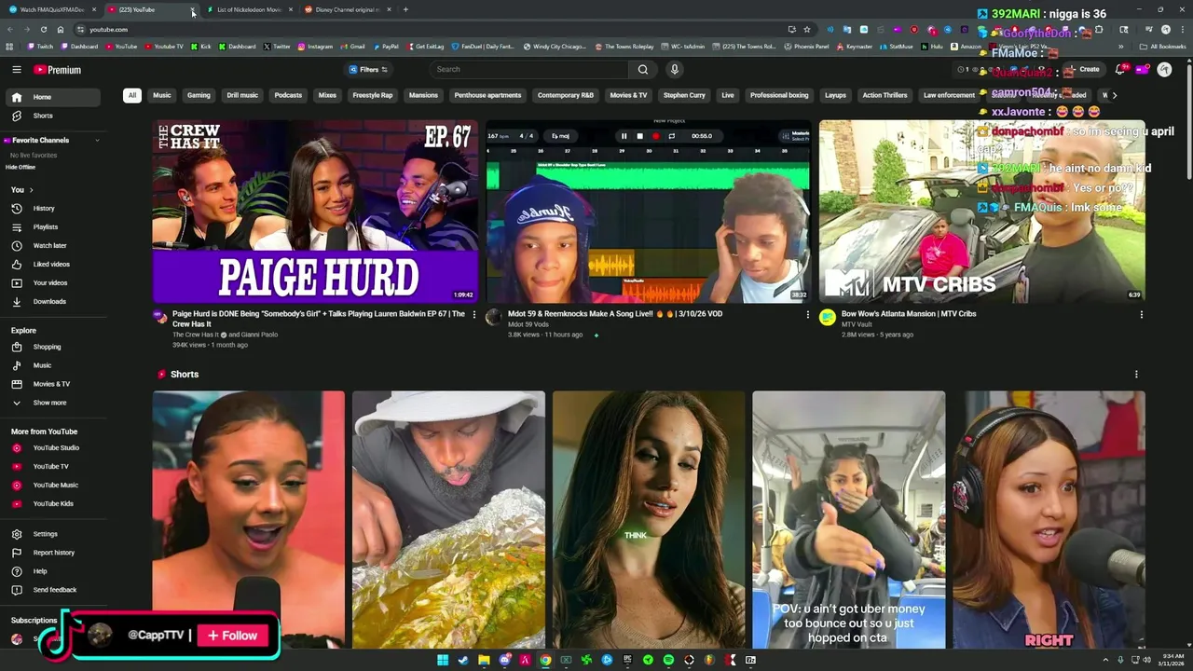Select the Stephen Curry filter chip
Viewport: 1193px width, 671px height.
[x=684, y=95]
